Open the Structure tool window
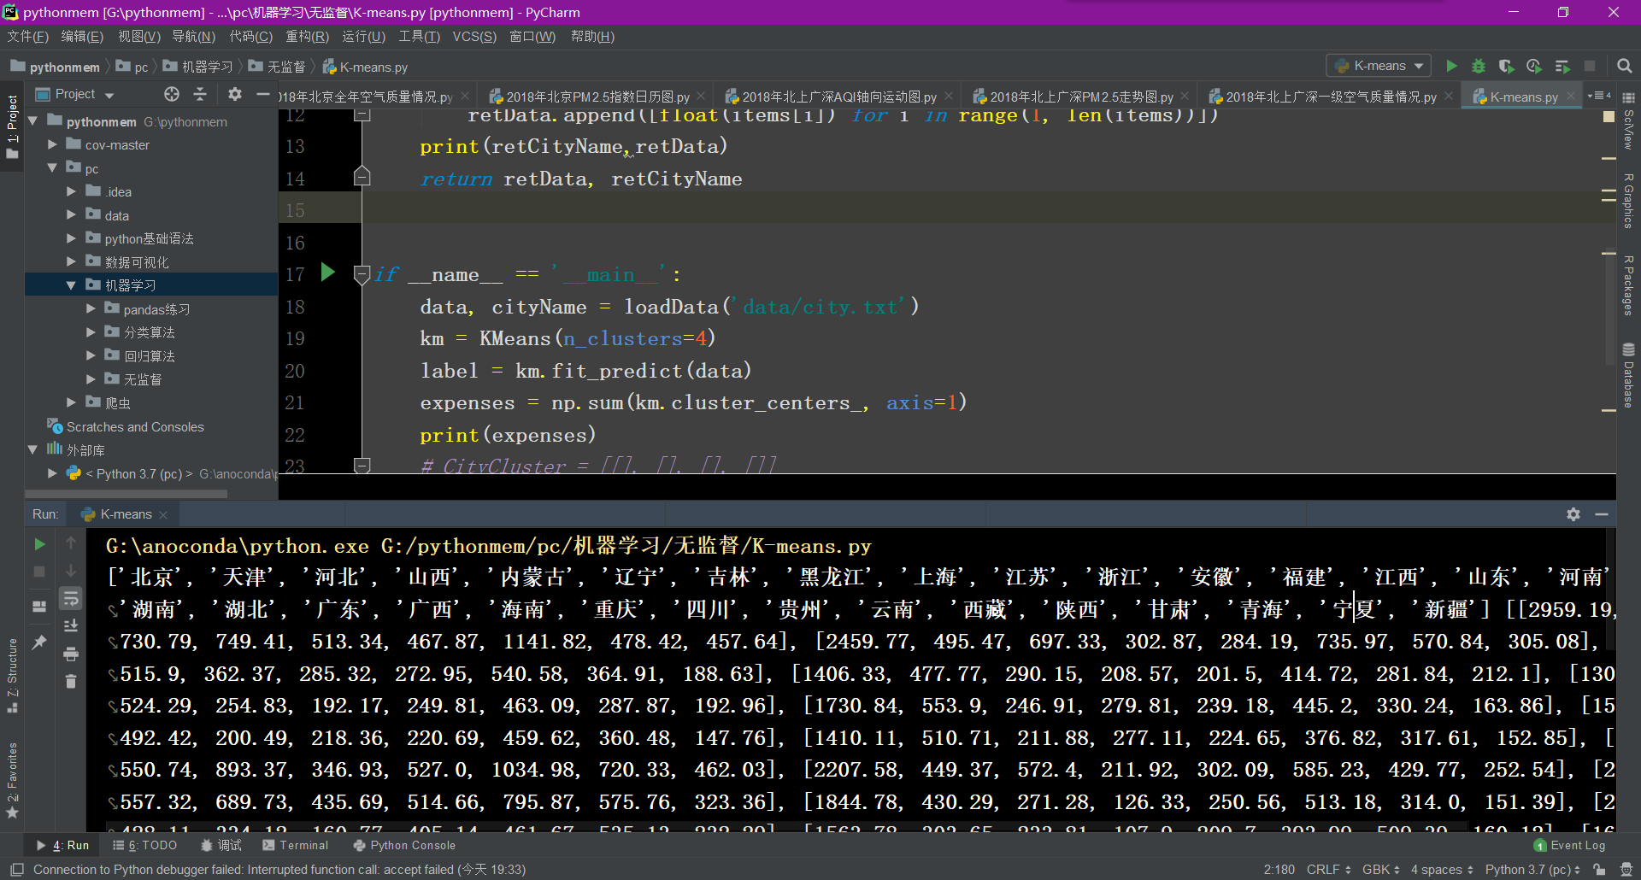This screenshot has height=880, width=1641. (x=12, y=675)
